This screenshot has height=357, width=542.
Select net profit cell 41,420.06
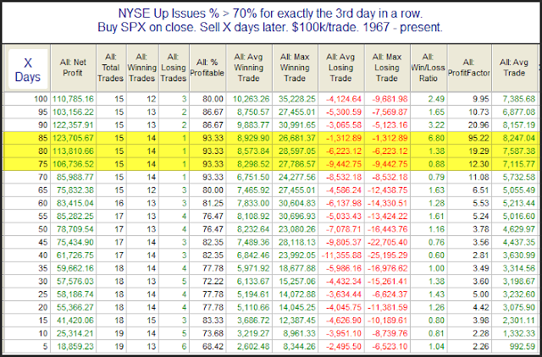pyautogui.click(x=75, y=321)
